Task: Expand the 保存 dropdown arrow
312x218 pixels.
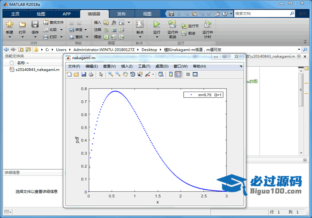Action: [35, 37]
